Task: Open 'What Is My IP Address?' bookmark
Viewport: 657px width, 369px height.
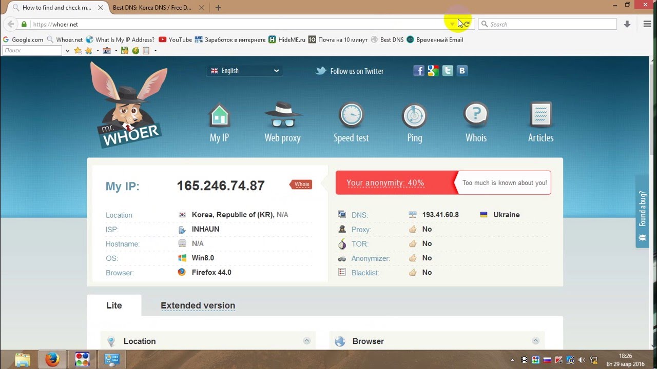Action: (x=120, y=39)
